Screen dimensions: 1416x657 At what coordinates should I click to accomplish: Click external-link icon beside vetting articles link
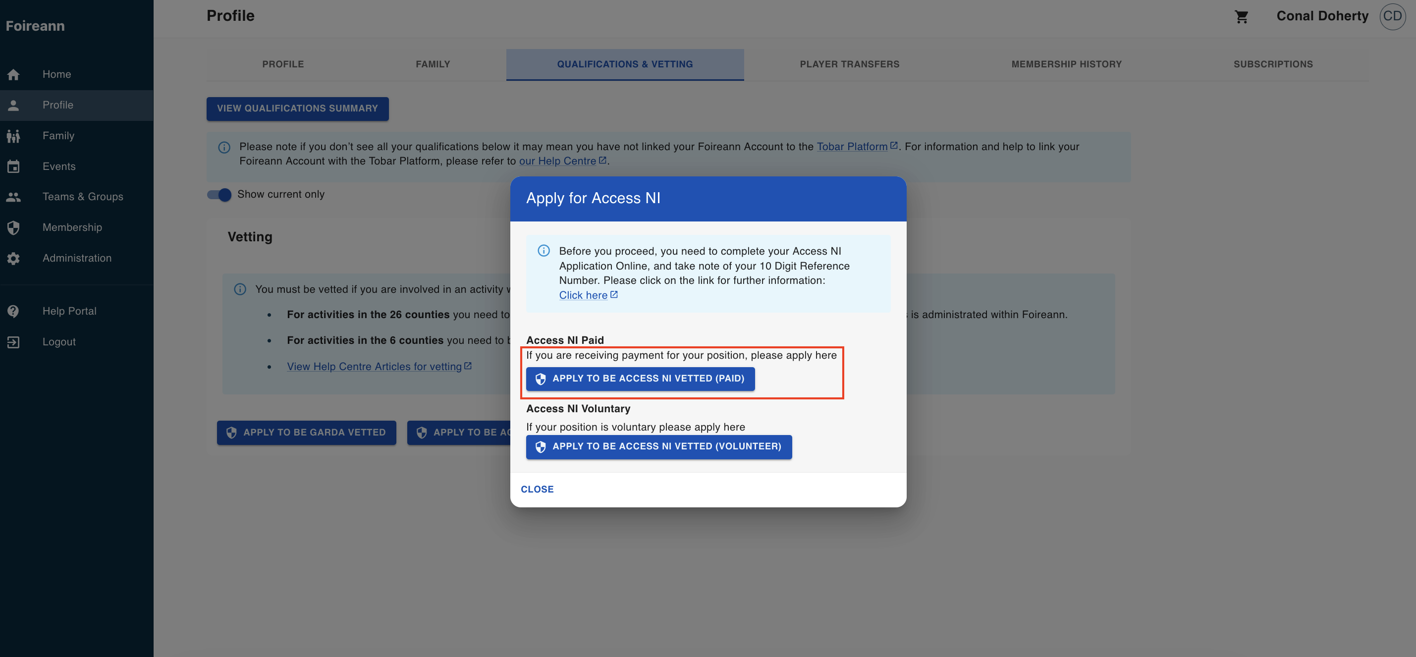point(468,366)
